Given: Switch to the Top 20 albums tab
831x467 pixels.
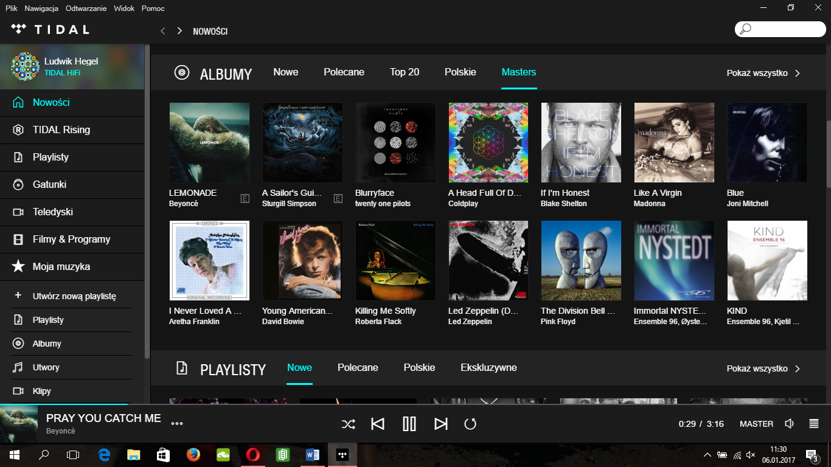Looking at the screenshot, I should (405, 72).
